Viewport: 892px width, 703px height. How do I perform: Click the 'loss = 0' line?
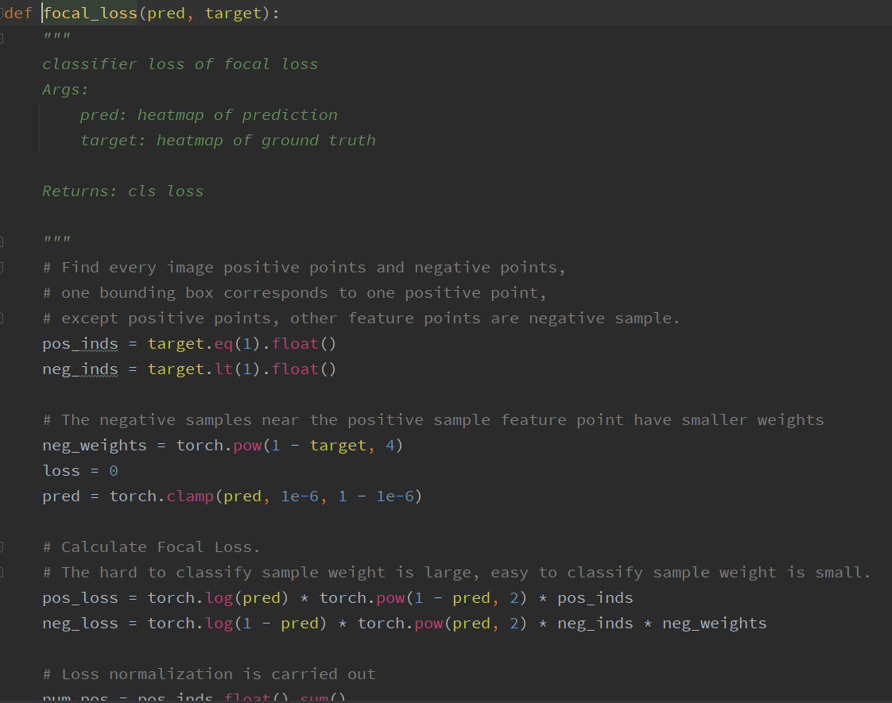pos(80,471)
